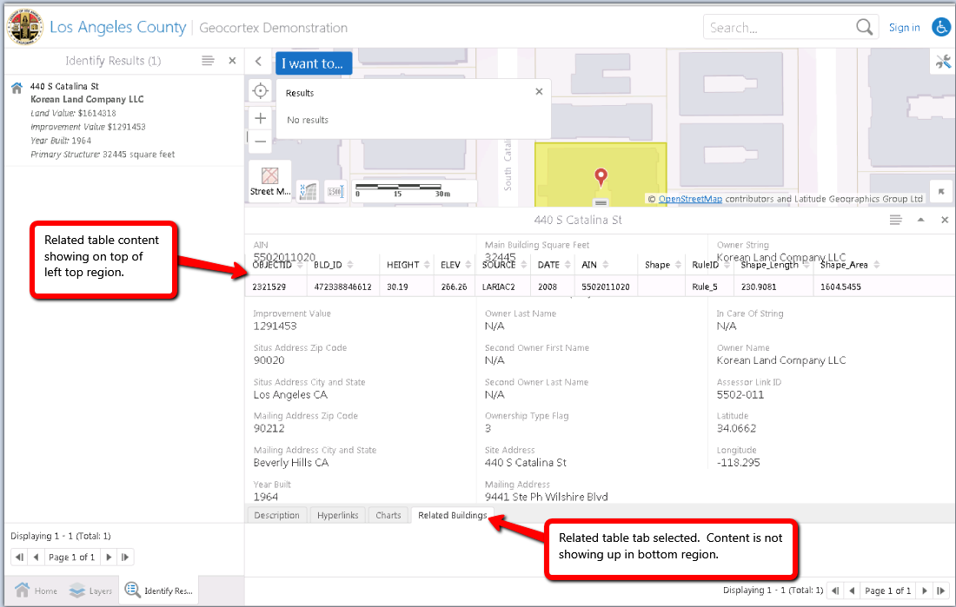This screenshot has width=956, height=607.
Task: Click the Assessor Link ID value 5502-011
Action: (740, 395)
